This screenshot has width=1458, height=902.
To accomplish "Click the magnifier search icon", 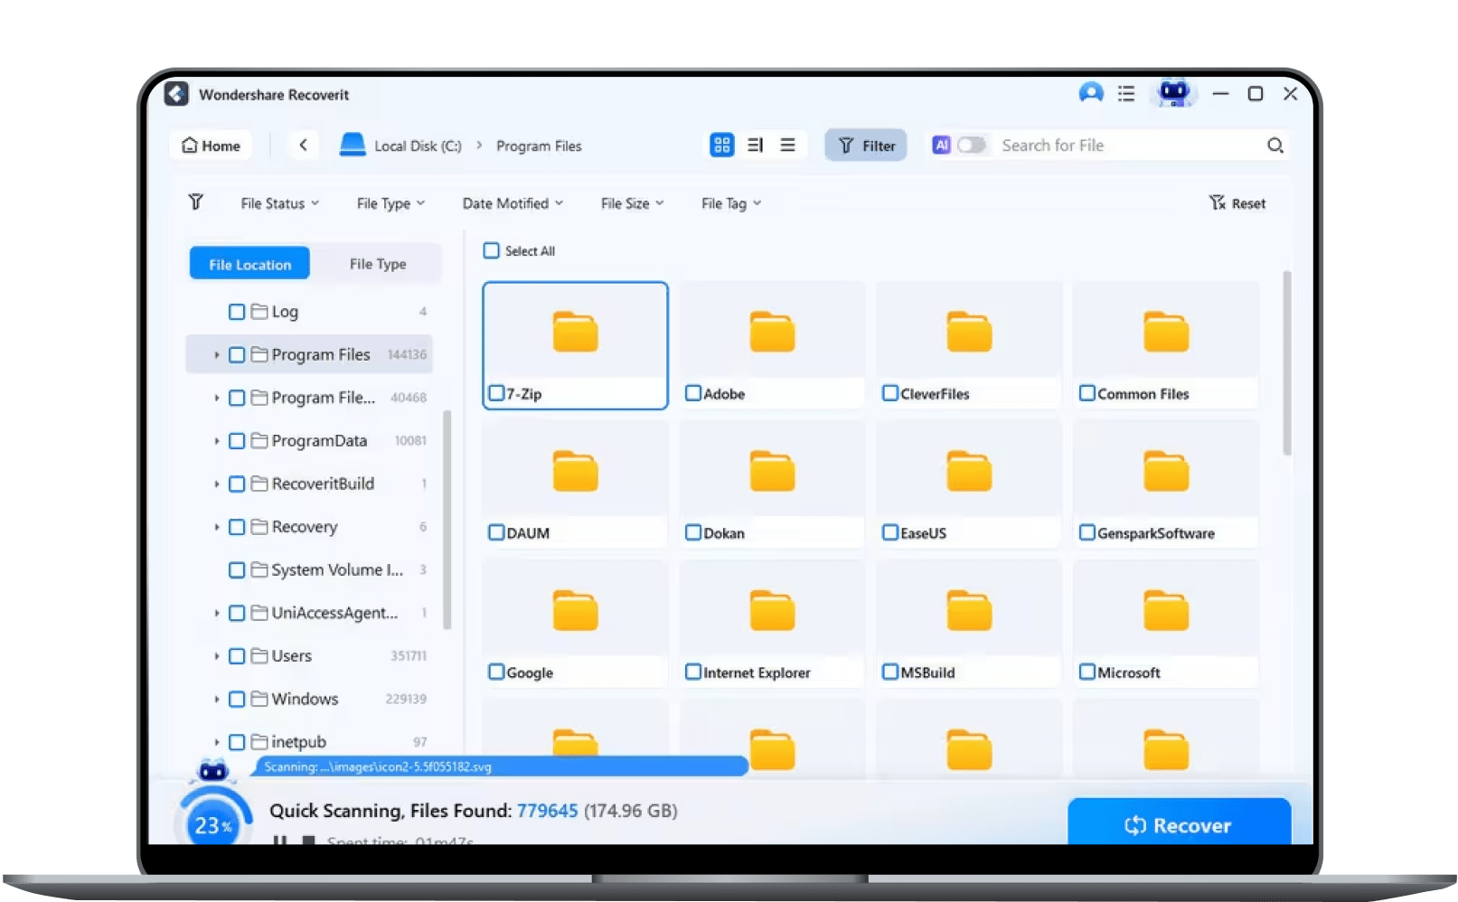I will (1275, 146).
